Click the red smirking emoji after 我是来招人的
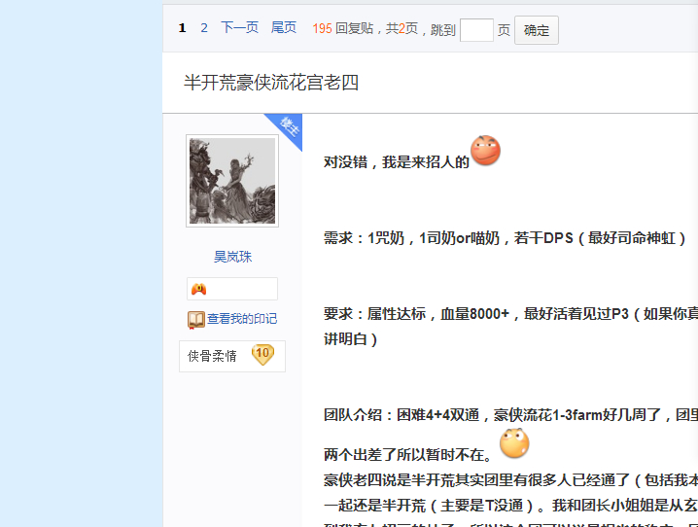The height and width of the screenshot is (527, 698). (x=486, y=151)
